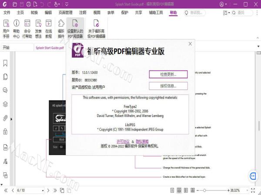Open the bookmarks panel in sidebar
The height and width of the screenshot is (195, 261).
[5, 63]
